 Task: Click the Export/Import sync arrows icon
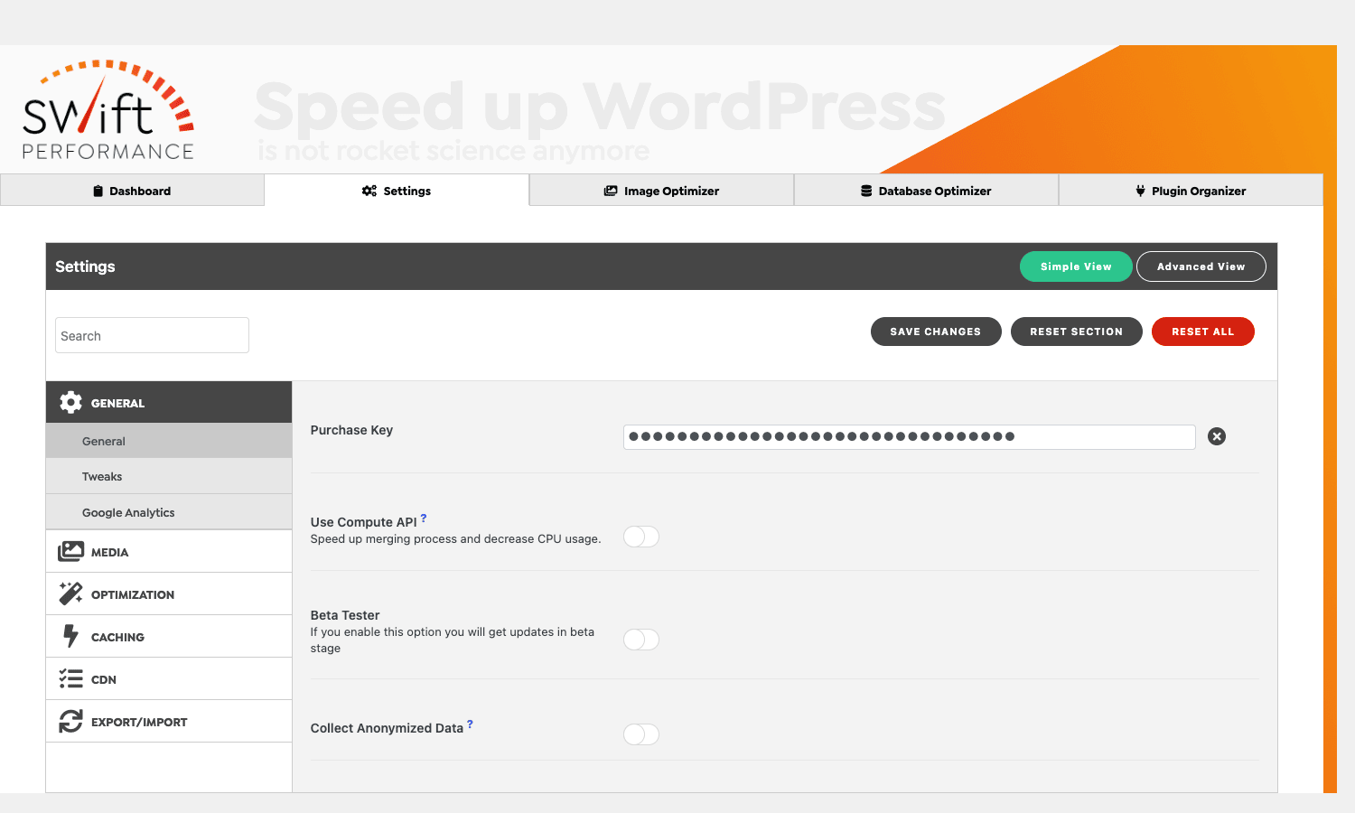click(x=70, y=721)
